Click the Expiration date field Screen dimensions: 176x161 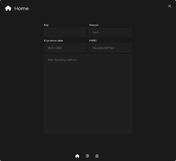pyautogui.click(x=65, y=48)
